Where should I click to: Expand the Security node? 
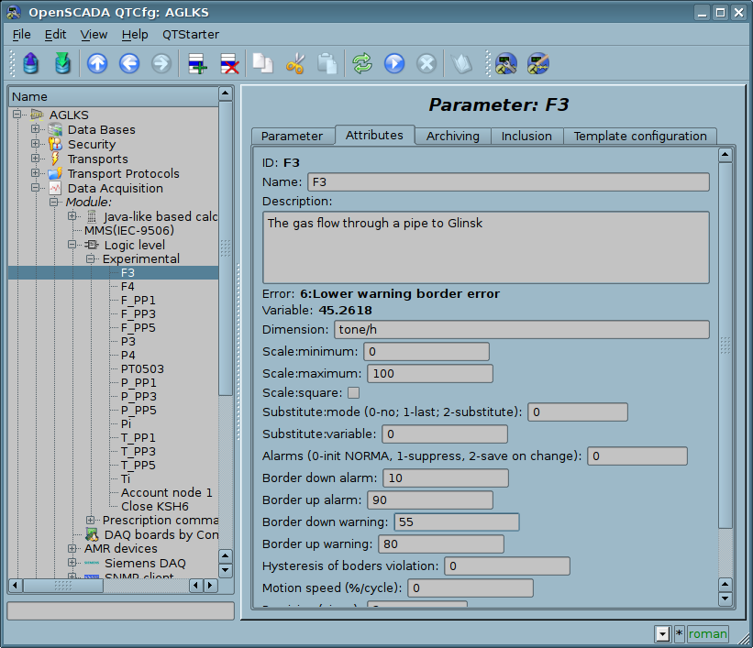35,143
